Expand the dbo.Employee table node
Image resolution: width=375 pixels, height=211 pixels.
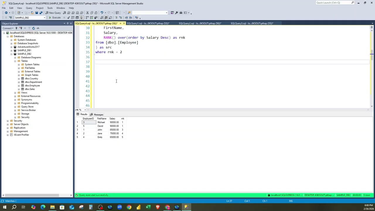tap(19, 86)
